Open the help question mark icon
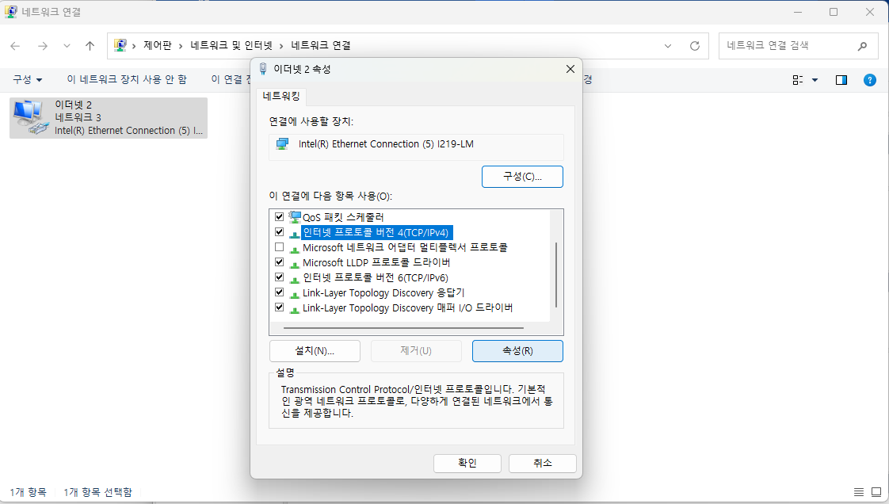The width and height of the screenshot is (889, 504). 870,80
